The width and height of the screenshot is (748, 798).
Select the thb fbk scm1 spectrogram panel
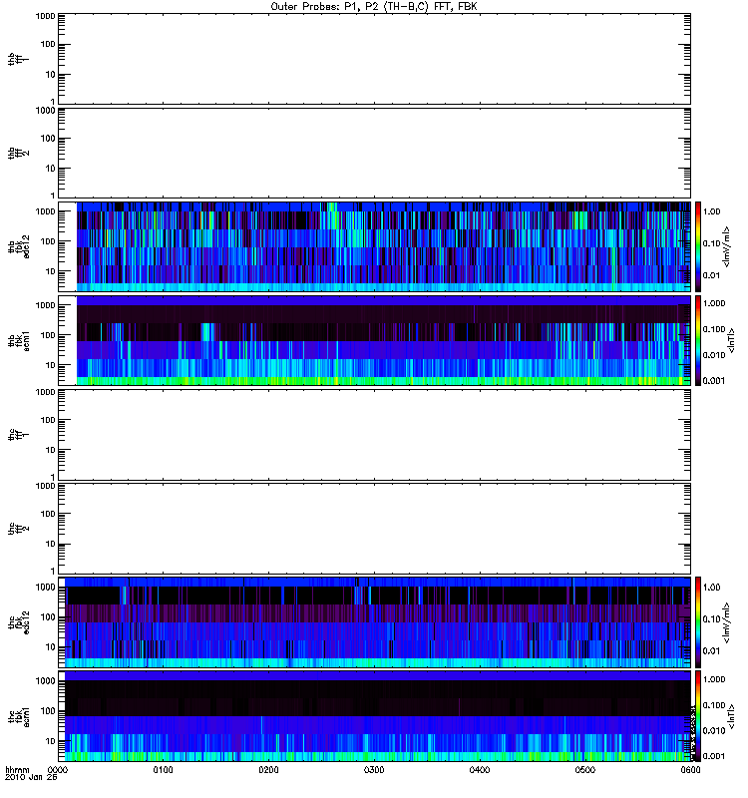click(375, 340)
